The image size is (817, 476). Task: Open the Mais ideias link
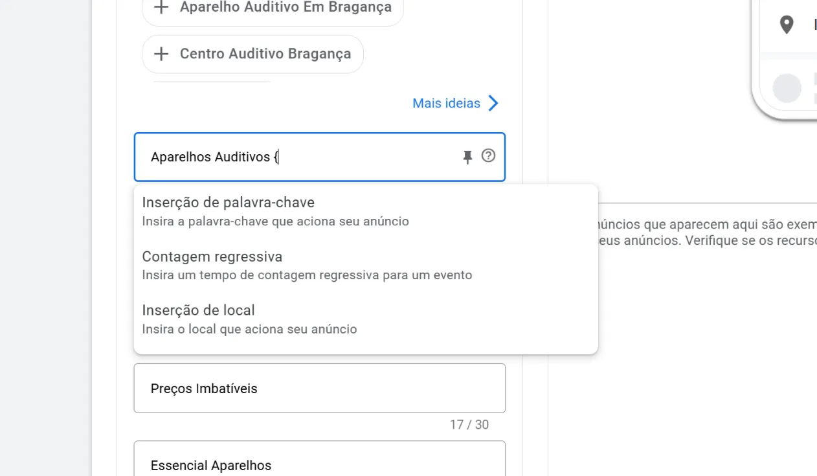point(446,104)
